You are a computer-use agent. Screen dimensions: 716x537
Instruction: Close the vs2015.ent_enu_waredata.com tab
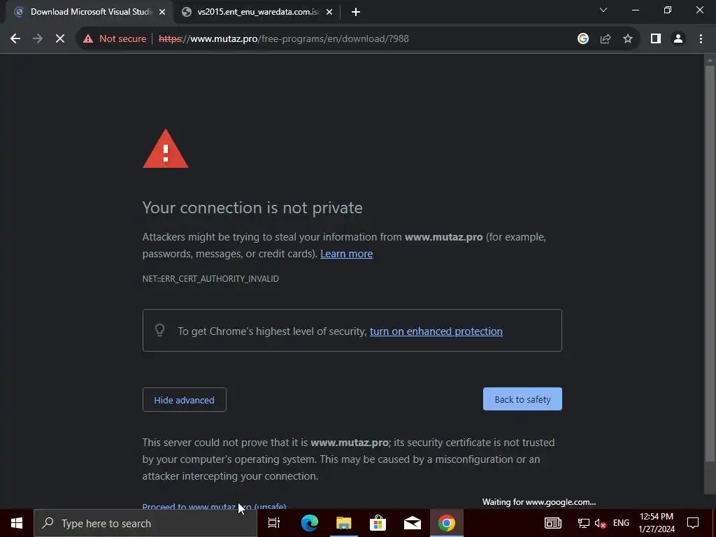pyautogui.click(x=329, y=13)
